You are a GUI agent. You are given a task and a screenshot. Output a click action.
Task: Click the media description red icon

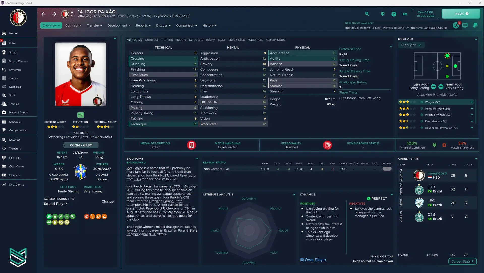click(x=191, y=145)
